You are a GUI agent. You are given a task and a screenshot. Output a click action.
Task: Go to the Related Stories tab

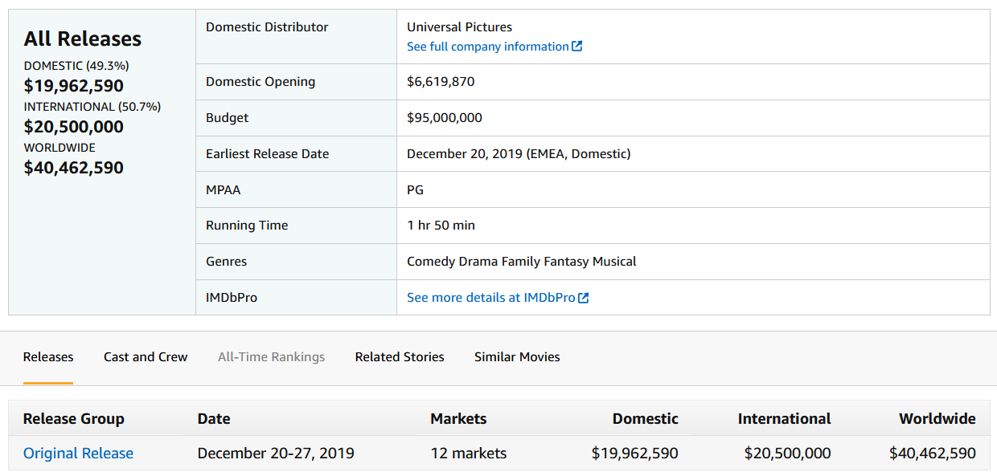tap(400, 357)
